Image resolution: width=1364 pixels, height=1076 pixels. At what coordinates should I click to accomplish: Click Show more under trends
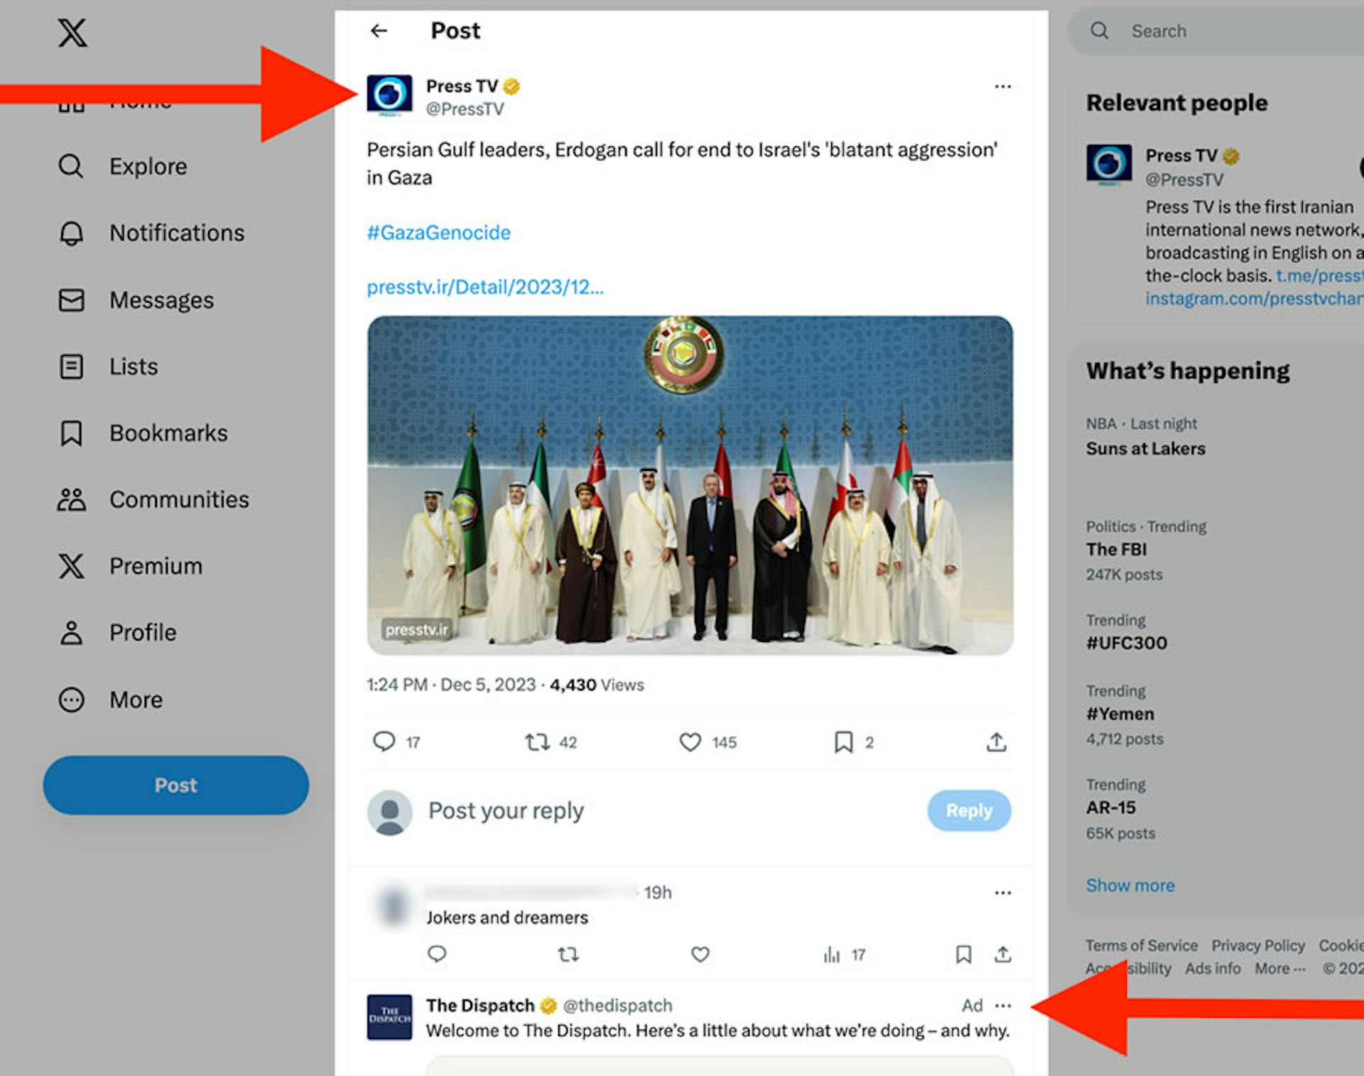point(1130,886)
